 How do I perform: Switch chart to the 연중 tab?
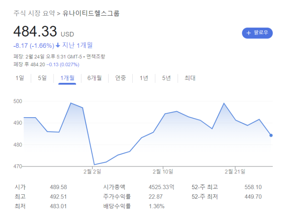(120, 78)
